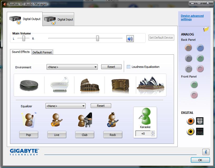The height and width of the screenshot is (168, 215).
Task: Switch to the Digital Output tab
Action: coord(25,19)
